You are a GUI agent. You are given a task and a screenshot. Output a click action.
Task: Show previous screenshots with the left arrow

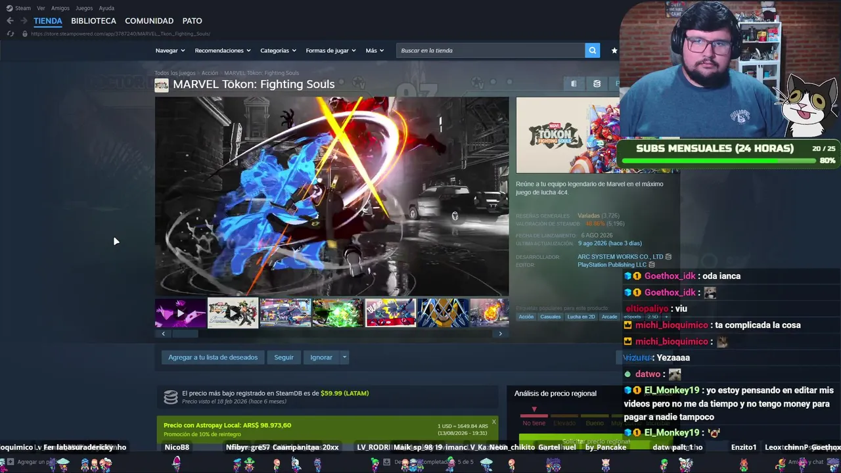click(164, 334)
